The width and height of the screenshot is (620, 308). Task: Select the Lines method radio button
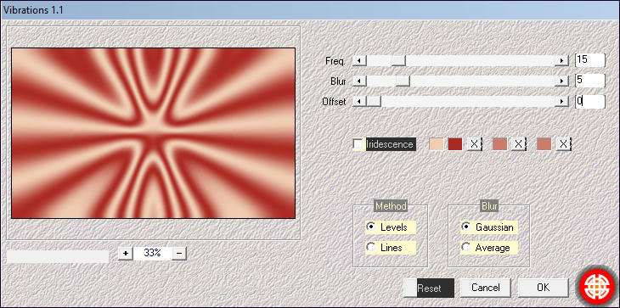pyautogui.click(x=371, y=248)
